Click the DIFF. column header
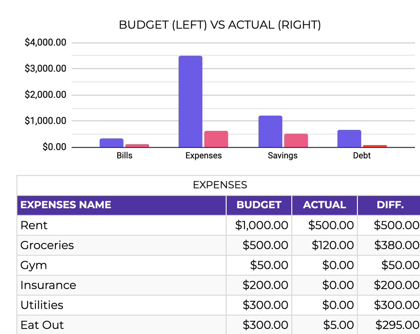 tap(390, 205)
